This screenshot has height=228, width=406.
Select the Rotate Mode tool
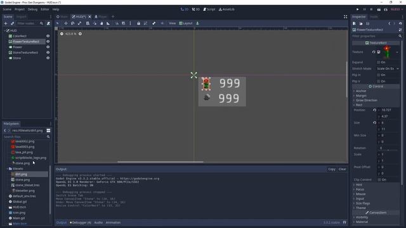[x=73, y=23]
